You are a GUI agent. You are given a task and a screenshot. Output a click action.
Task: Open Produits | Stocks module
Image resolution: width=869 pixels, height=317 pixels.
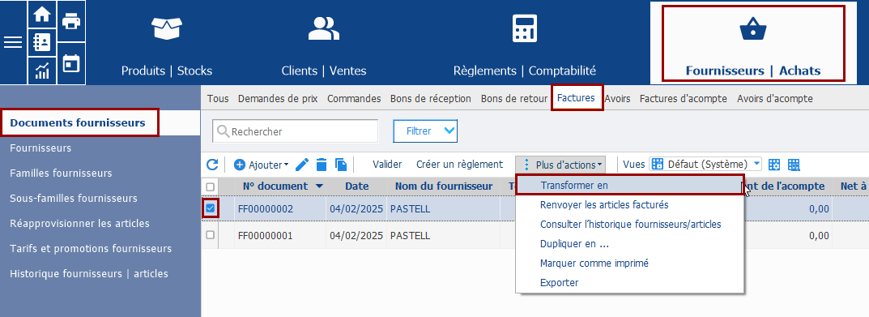(167, 45)
